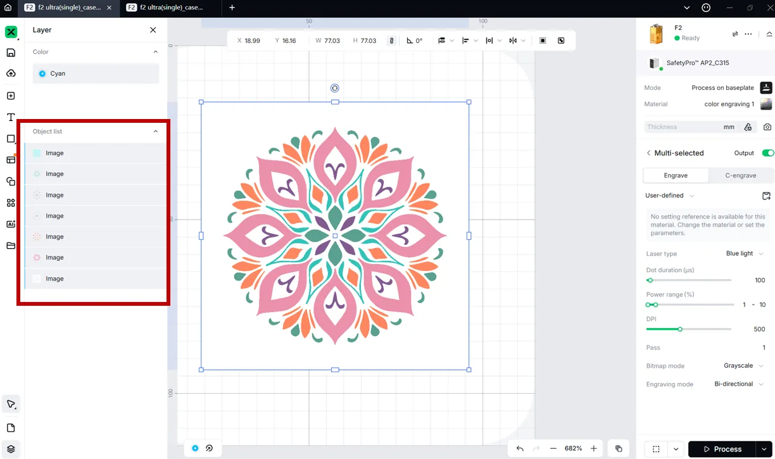775x459 pixels.
Task: Open the project folder icon
Action: (x=11, y=246)
